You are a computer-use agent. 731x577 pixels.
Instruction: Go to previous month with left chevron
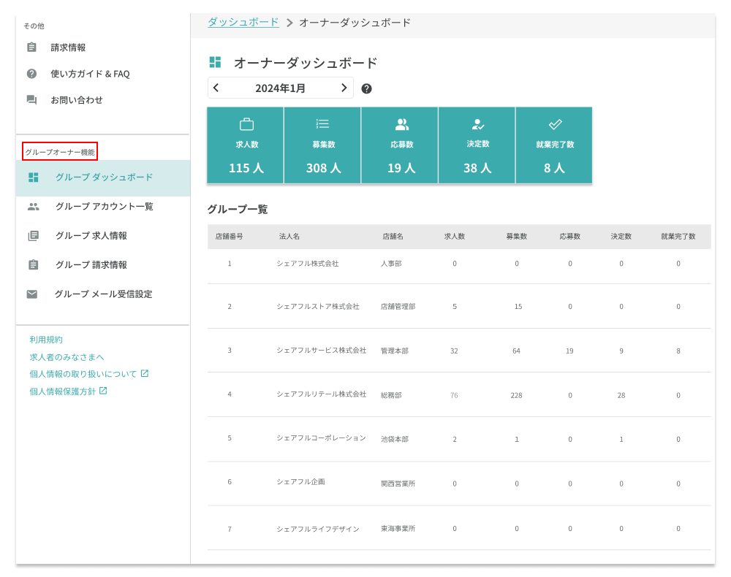click(216, 88)
